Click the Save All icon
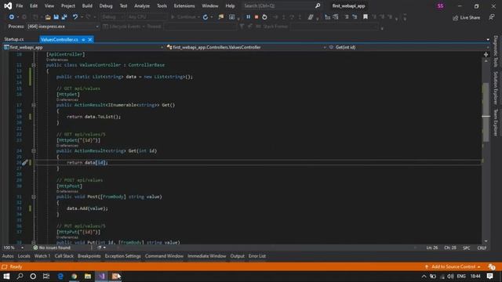Screen dimensions: 502x282 coord(64,17)
